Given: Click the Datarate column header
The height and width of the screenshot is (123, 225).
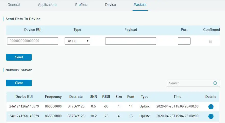Looking at the screenshot, I should 76,97.
